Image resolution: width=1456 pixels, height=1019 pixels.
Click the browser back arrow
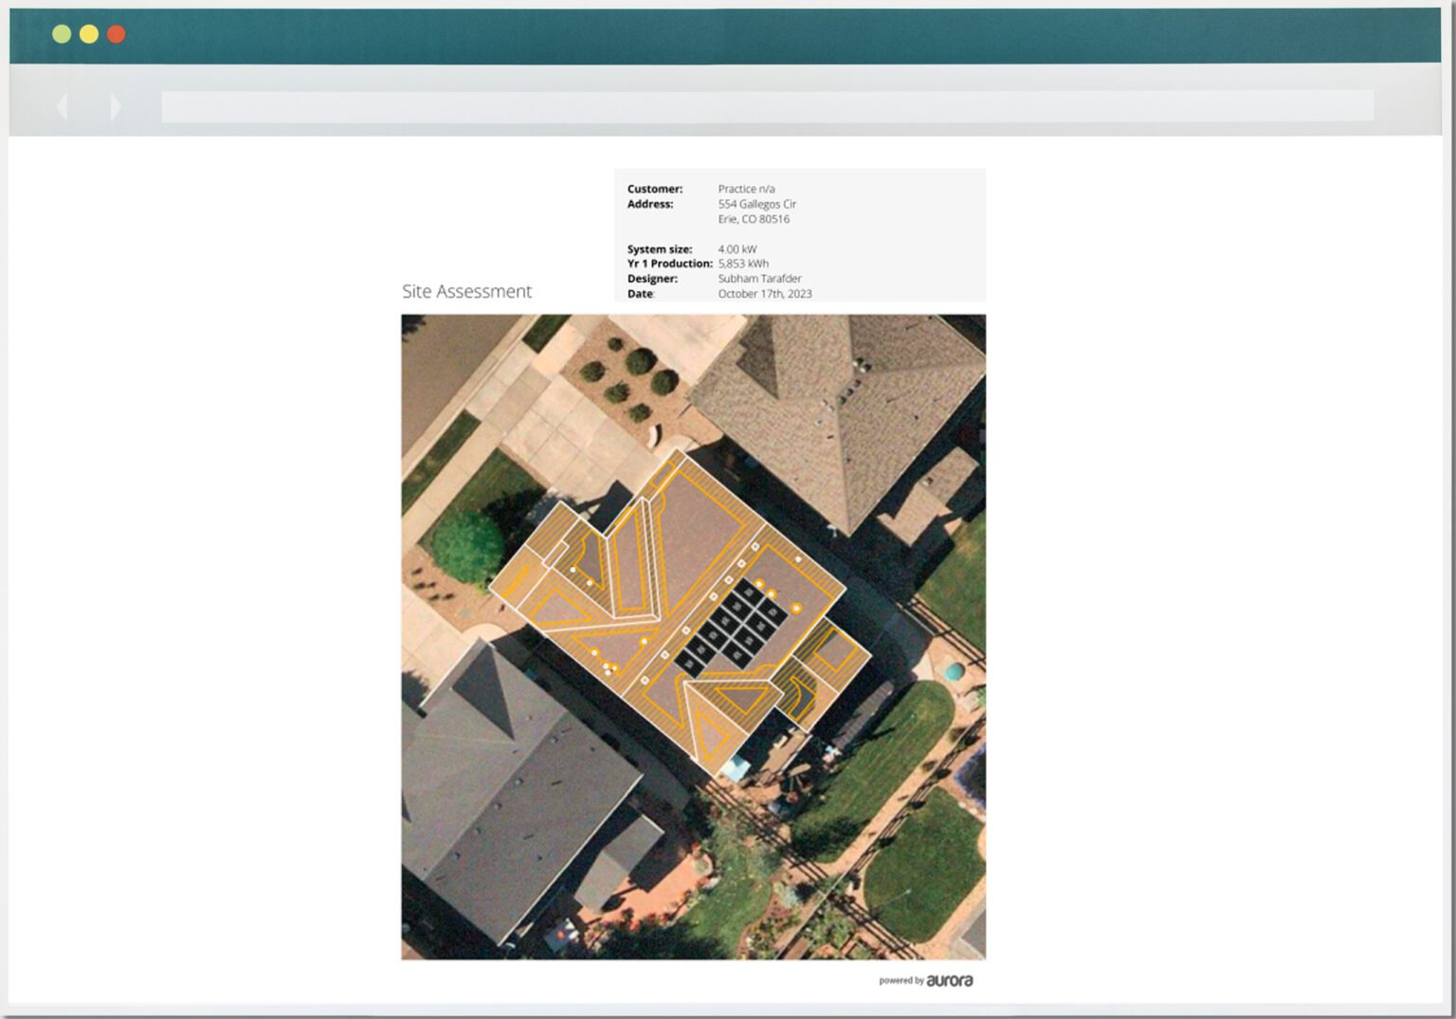[x=62, y=106]
